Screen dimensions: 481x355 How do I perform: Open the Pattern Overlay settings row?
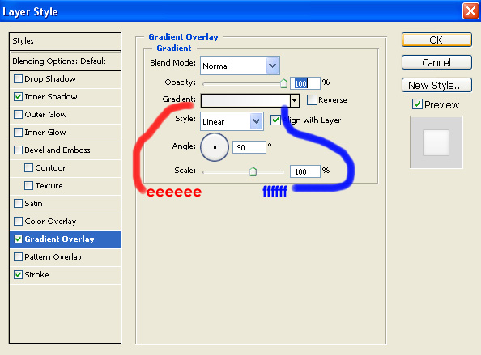click(65, 257)
